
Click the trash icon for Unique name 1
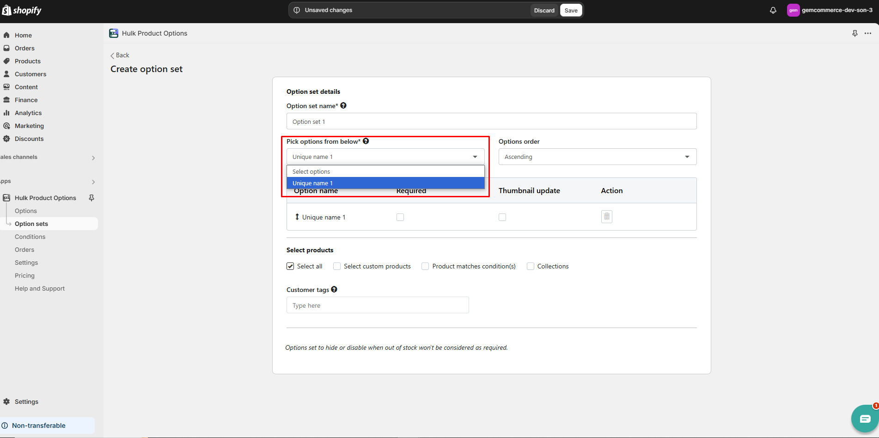(x=606, y=217)
